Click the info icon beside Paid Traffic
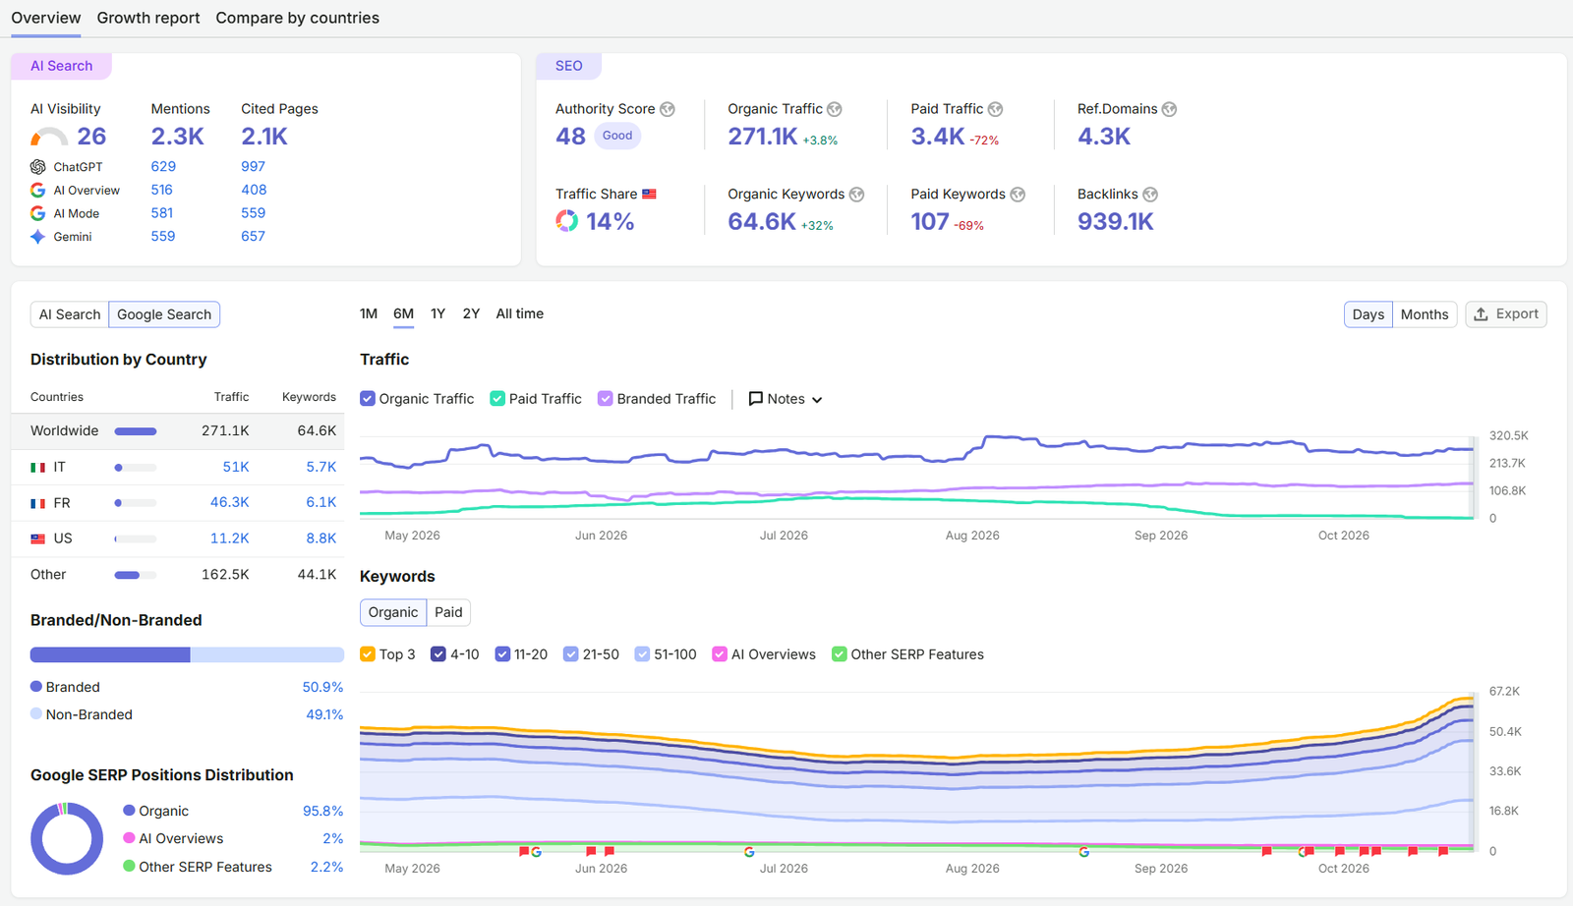 pyautogui.click(x=995, y=109)
